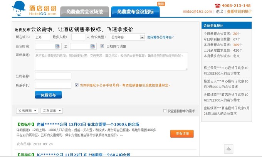Click the back-to-top arrow icon
This screenshot has height=157, width=262.
tap(229, 149)
